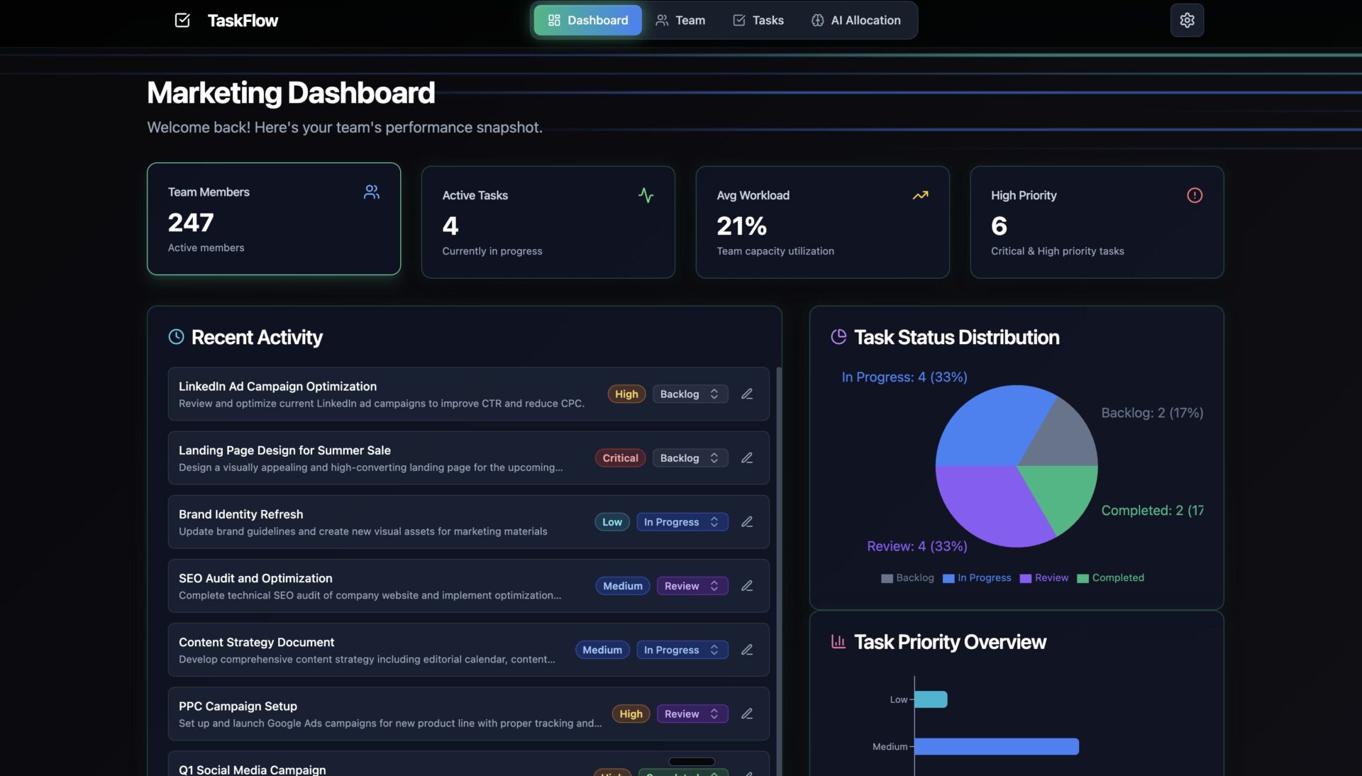Toggle the Completed legend entry
This screenshot has height=776, width=1362.
point(1110,578)
